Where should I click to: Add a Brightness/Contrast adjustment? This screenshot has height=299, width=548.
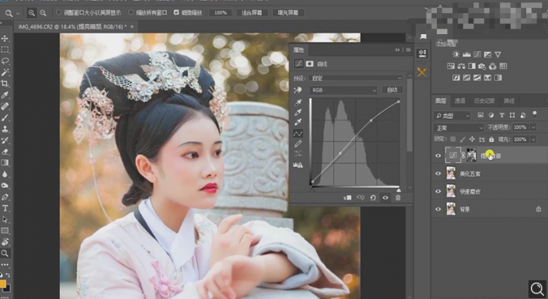[456, 54]
